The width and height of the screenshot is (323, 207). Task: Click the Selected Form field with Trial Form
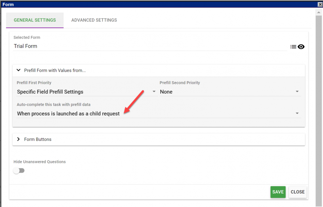click(x=150, y=46)
